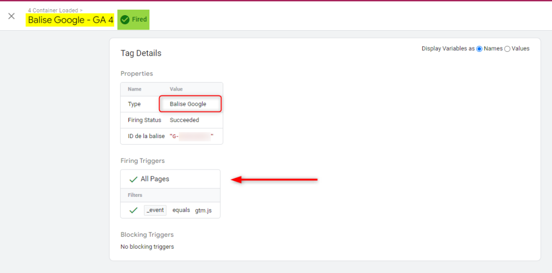Click the Succeeded firing status value
This screenshot has width=552, height=273.
pos(184,120)
